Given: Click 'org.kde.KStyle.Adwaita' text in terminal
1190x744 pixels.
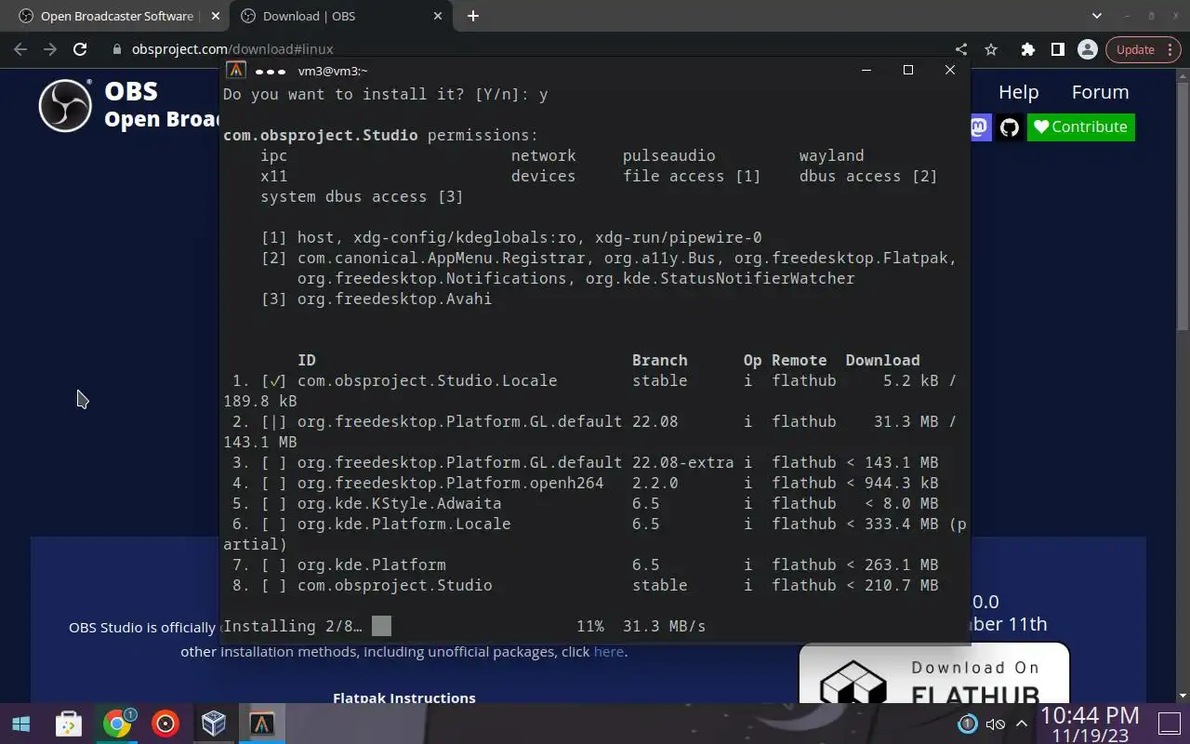Looking at the screenshot, I should 400,503.
